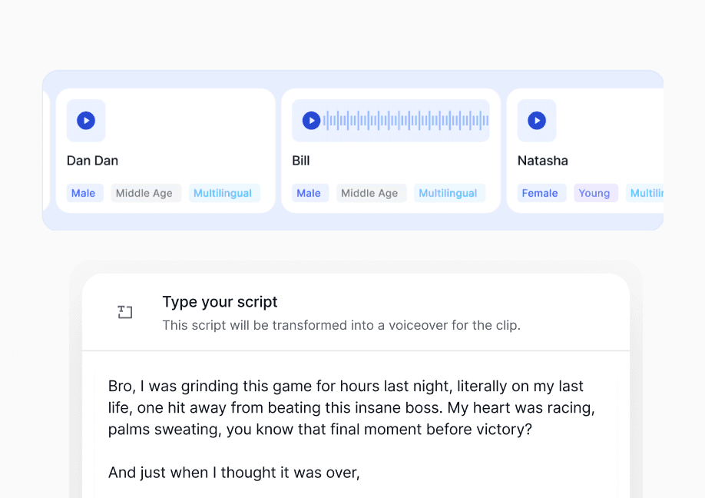This screenshot has width=705, height=498.
Task: Click the Type your script heading
Action: (x=220, y=302)
